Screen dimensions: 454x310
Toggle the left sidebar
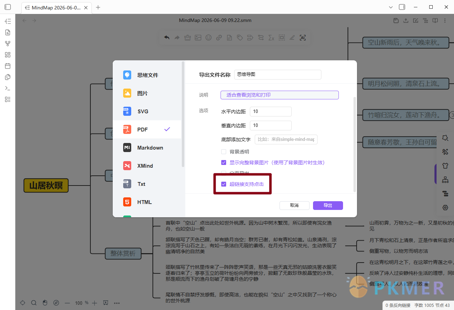click(8, 7)
